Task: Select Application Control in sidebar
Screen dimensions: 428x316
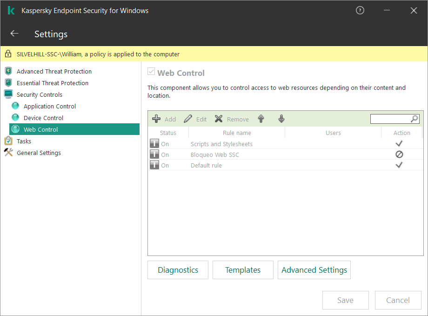Action: (x=50, y=106)
